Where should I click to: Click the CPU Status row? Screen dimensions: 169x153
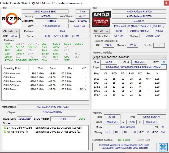coord(45,89)
